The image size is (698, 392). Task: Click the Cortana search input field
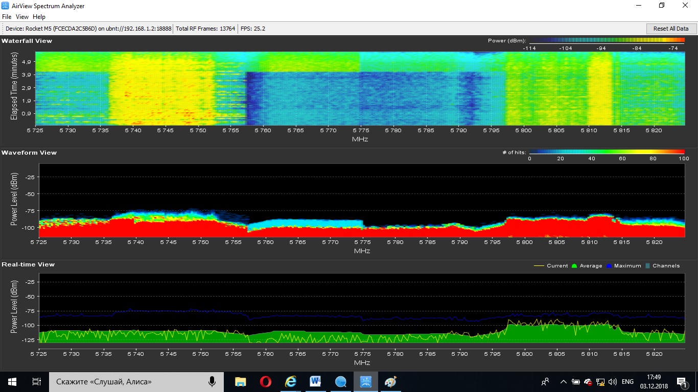click(x=129, y=381)
